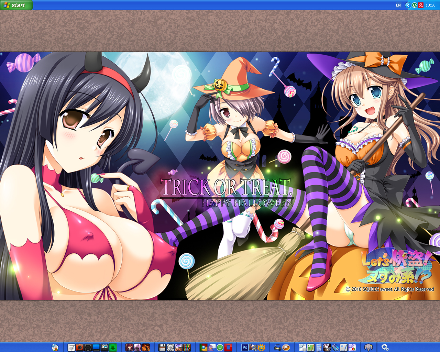Open the OpenOffice database icon

click(302, 348)
